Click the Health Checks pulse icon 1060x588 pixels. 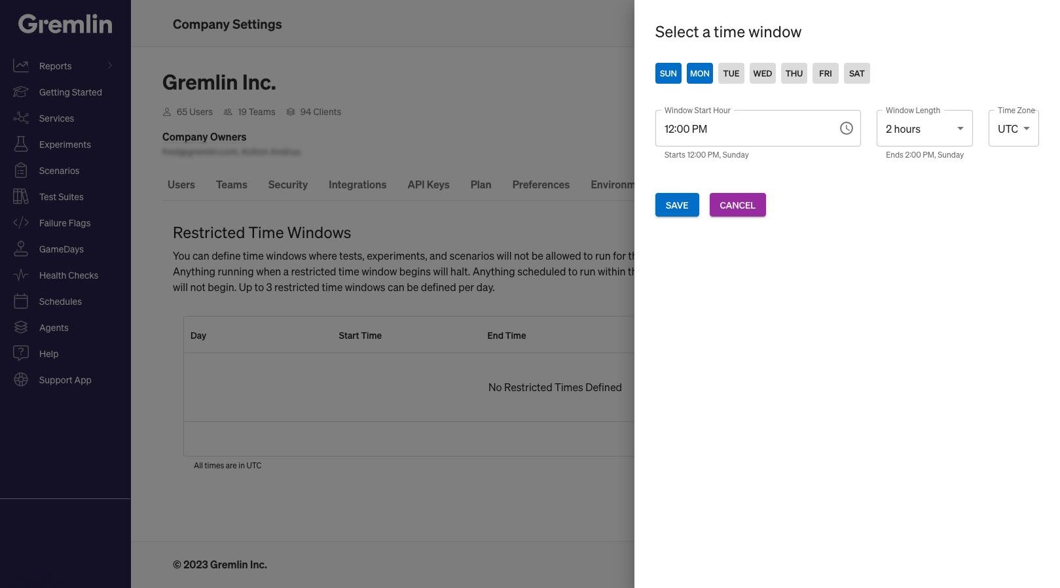click(21, 275)
